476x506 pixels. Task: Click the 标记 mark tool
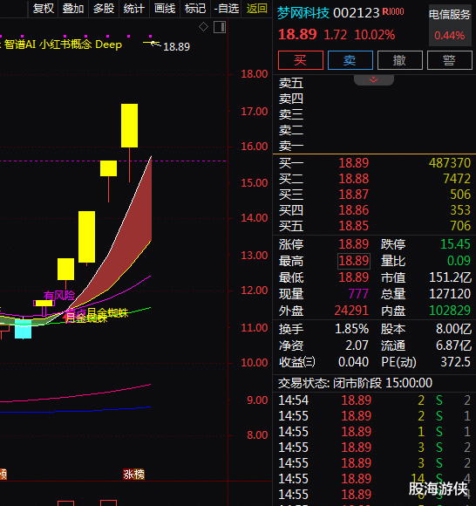pyautogui.click(x=194, y=9)
